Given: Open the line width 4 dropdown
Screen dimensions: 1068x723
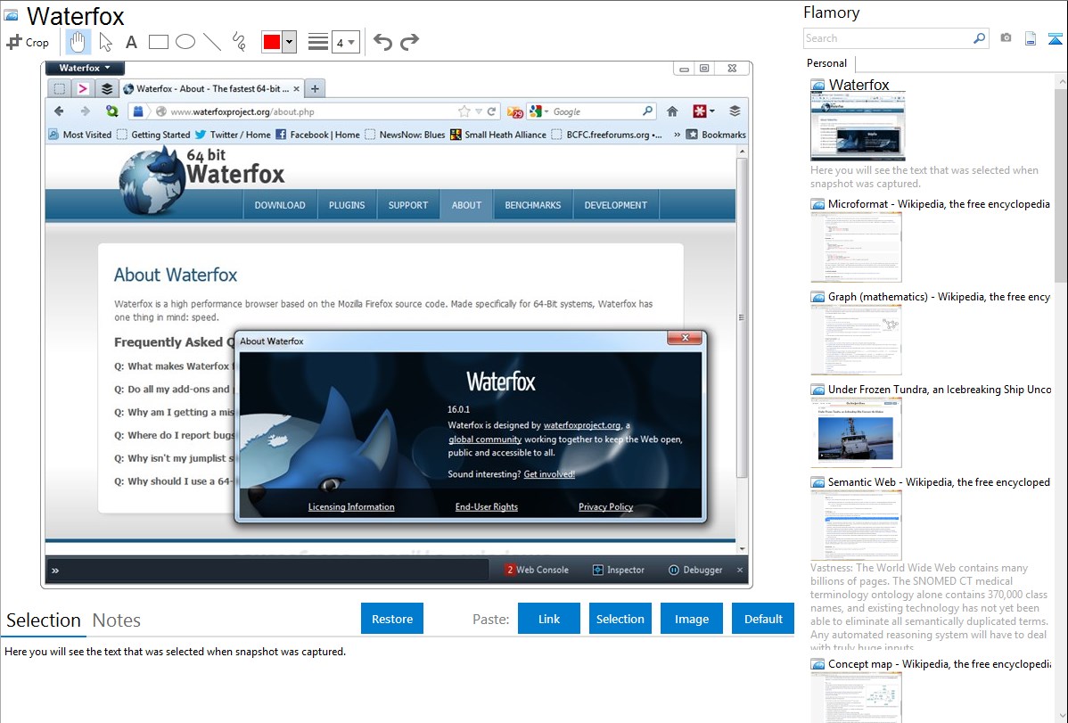Looking at the screenshot, I should [x=345, y=43].
